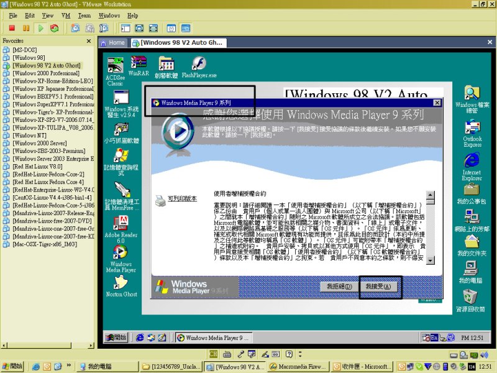Click the green Power On toolbar icon
The width and height of the screenshot is (497, 373).
[x=40, y=28]
